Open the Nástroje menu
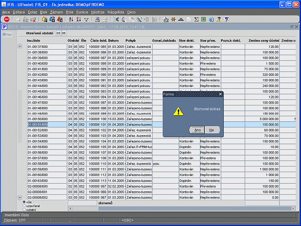 pos(98,12)
